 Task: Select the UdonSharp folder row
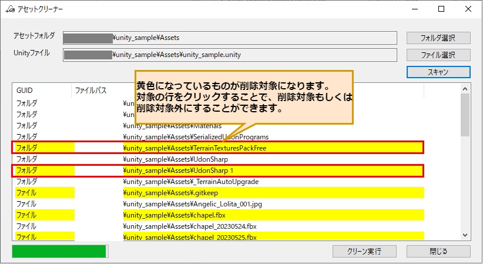click(218, 159)
